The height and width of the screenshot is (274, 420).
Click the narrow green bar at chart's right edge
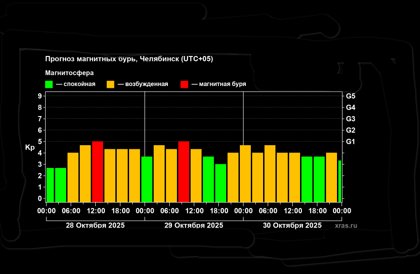click(340, 181)
